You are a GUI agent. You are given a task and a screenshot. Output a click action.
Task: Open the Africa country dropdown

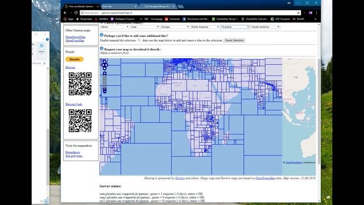point(115,27)
